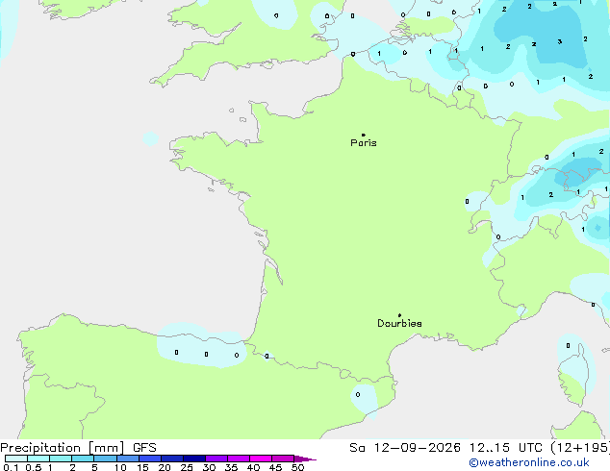Viewport: 610px width, 471px height.
Task: Open the weatheronline.co.uk copyright link
Action: click(x=529, y=462)
